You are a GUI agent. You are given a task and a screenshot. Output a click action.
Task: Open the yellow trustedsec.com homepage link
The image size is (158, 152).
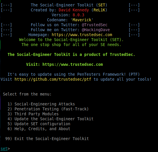(82, 35)
